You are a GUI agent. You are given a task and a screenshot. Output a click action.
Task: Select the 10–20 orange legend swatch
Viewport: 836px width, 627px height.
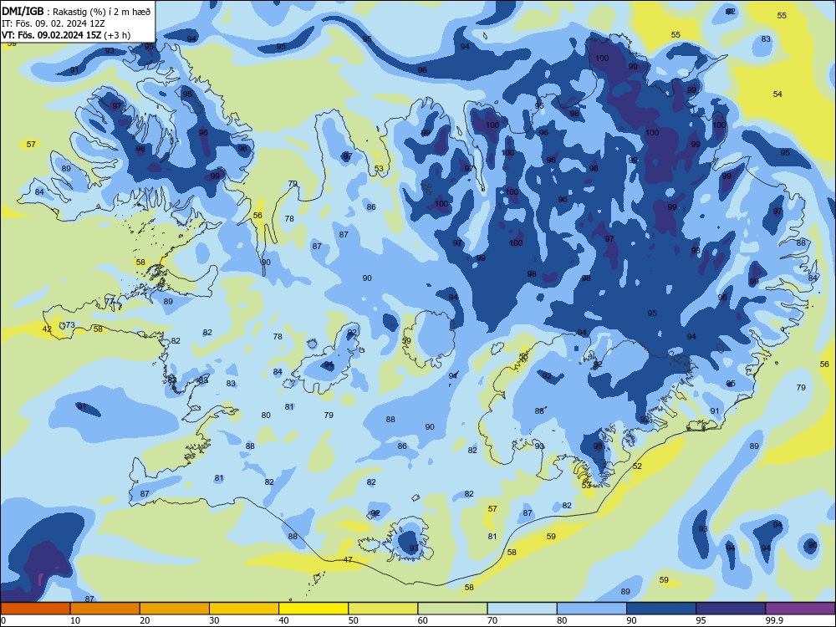(x=105, y=609)
